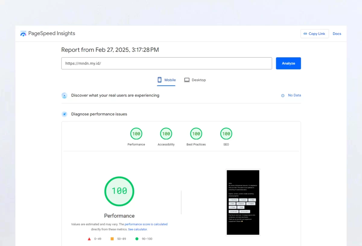Screen dimensions: 362x246
Task: Click the URL input field
Action: coord(167,63)
